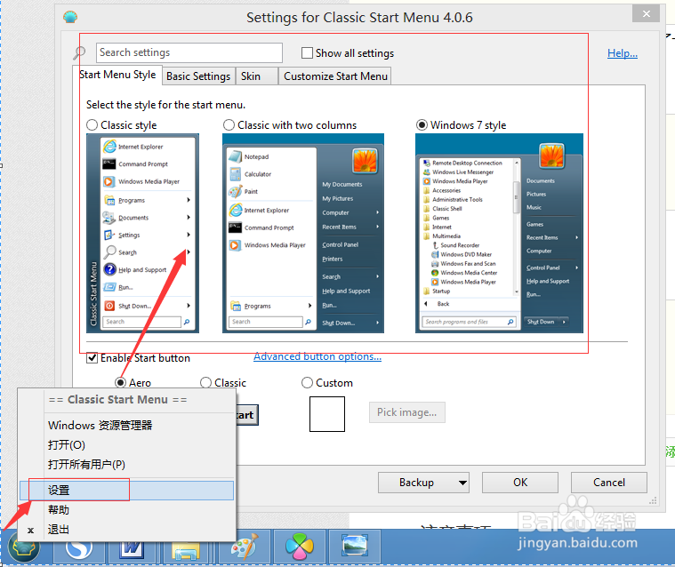Click 设置 in the context menu
This screenshot has height=567, width=675.
pos(126,491)
